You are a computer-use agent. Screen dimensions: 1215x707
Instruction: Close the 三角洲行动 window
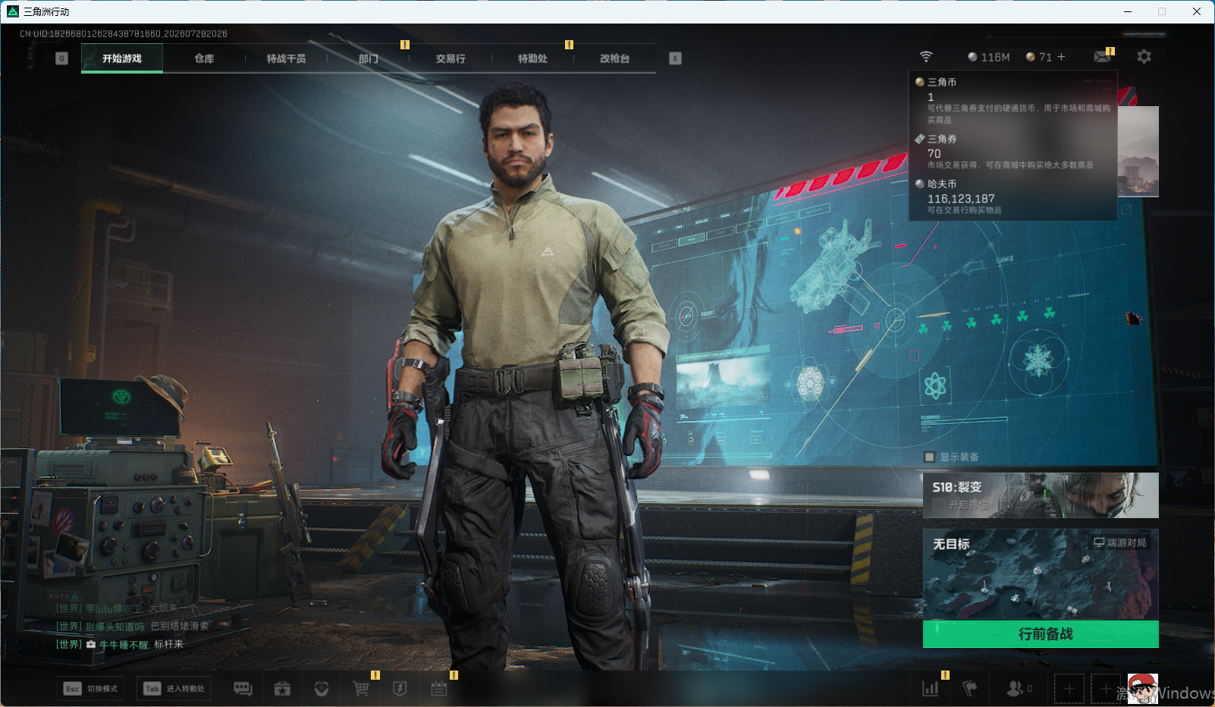click(x=1197, y=11)
